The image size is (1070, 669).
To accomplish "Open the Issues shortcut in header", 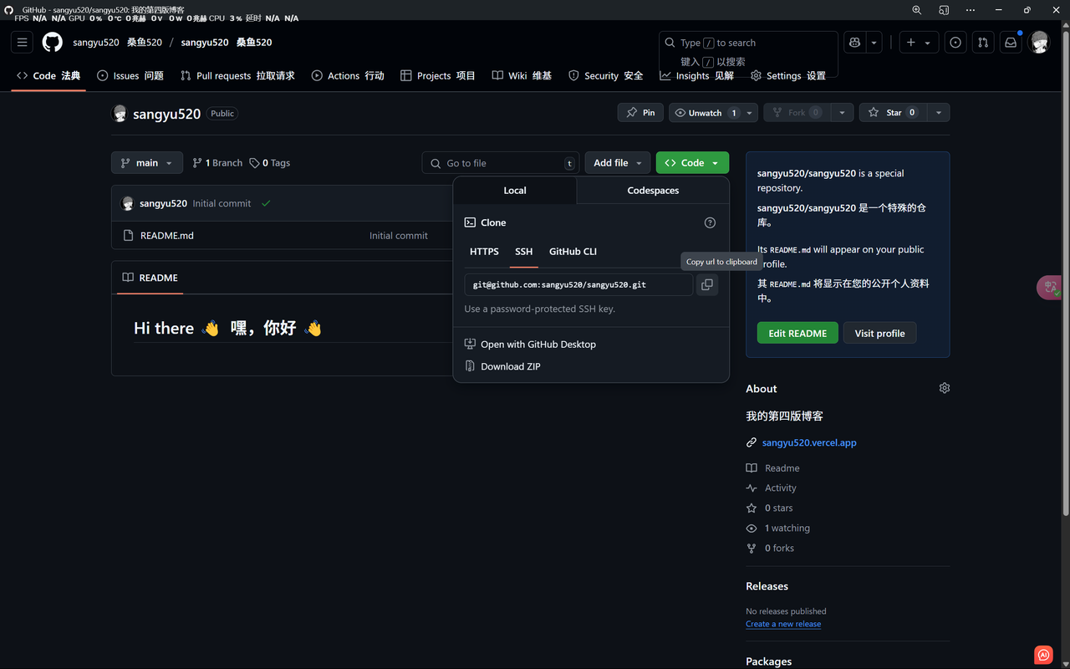I will point(955,42).
